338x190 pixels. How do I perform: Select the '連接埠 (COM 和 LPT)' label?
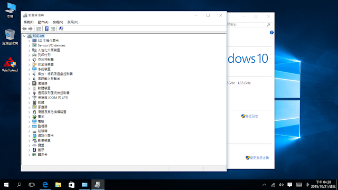(x=53, y=98)
